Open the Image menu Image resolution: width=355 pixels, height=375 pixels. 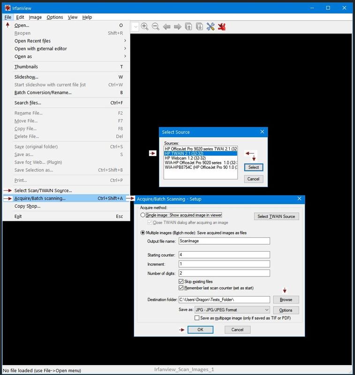click(x=35, y=17)
